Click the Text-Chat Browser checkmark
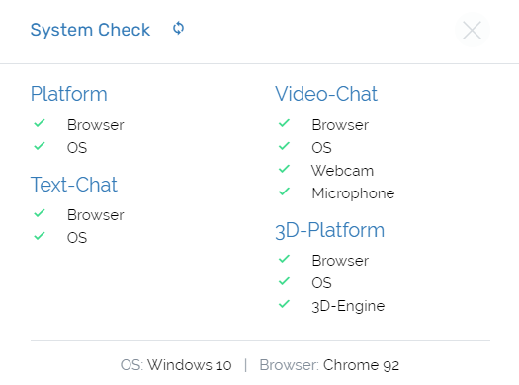Viewport: 519px width, 385px height. pos(40,213)
